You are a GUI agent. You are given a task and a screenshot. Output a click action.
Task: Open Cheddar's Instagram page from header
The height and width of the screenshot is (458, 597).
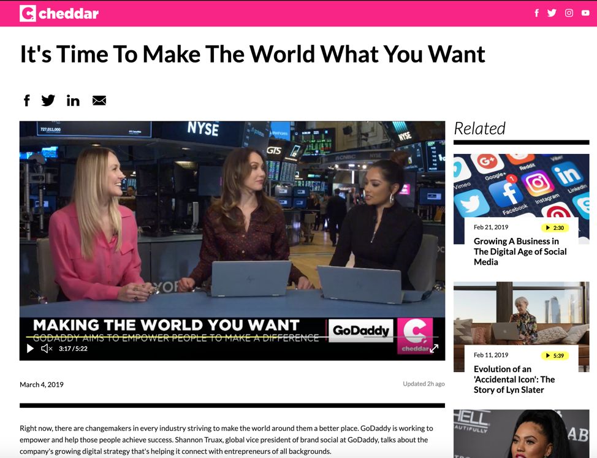point(569,13)
